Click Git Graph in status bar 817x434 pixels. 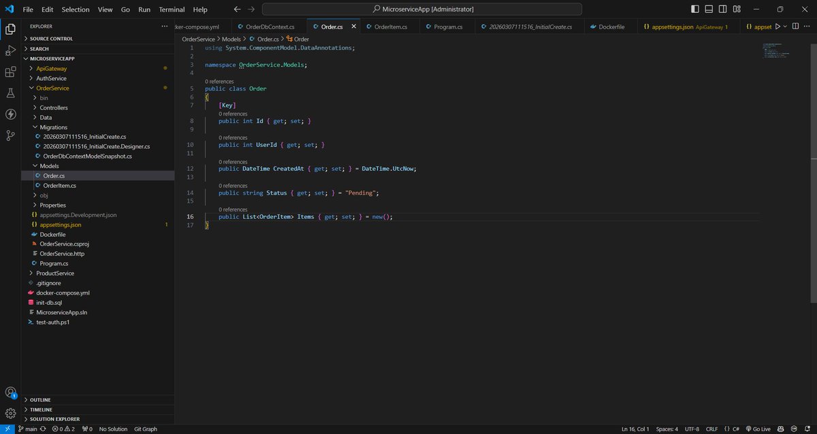(146, 429)
